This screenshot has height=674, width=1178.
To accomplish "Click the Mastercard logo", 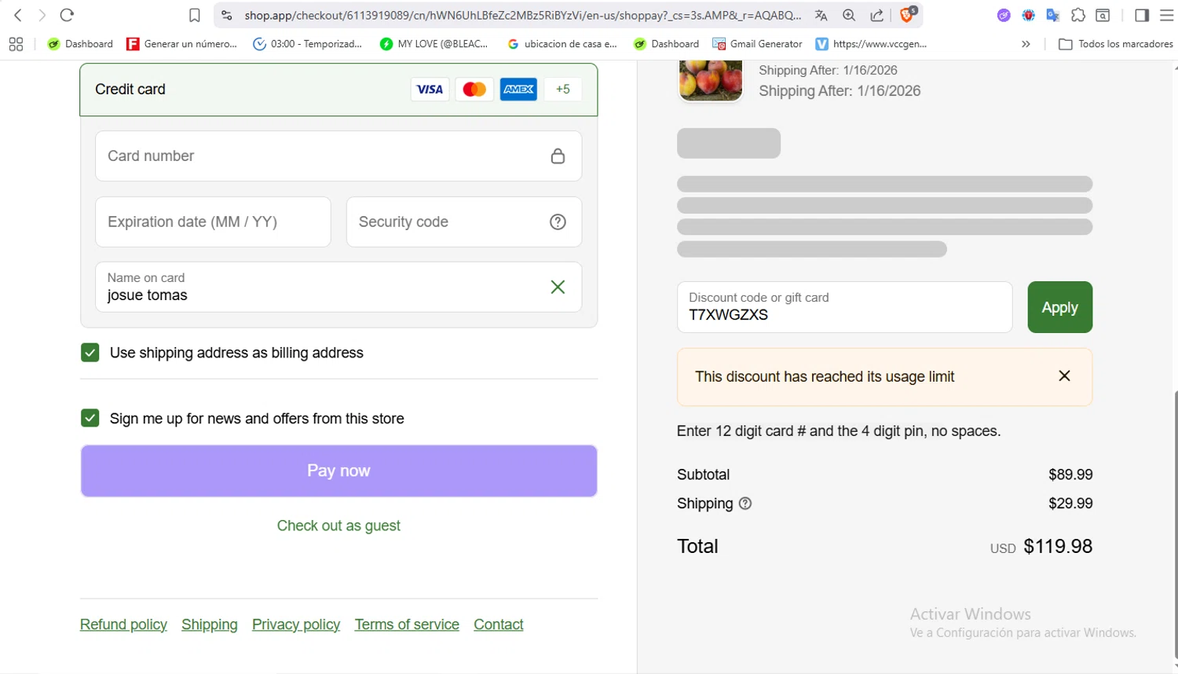I will point(474,90).
